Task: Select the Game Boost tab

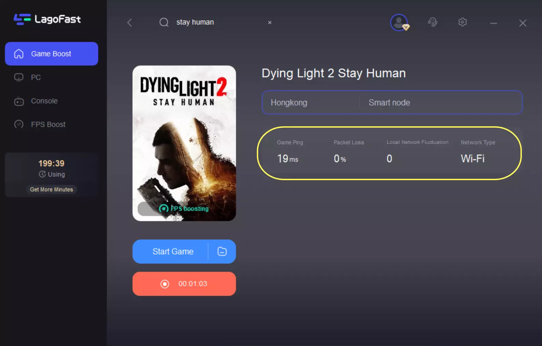Action: 52,54
